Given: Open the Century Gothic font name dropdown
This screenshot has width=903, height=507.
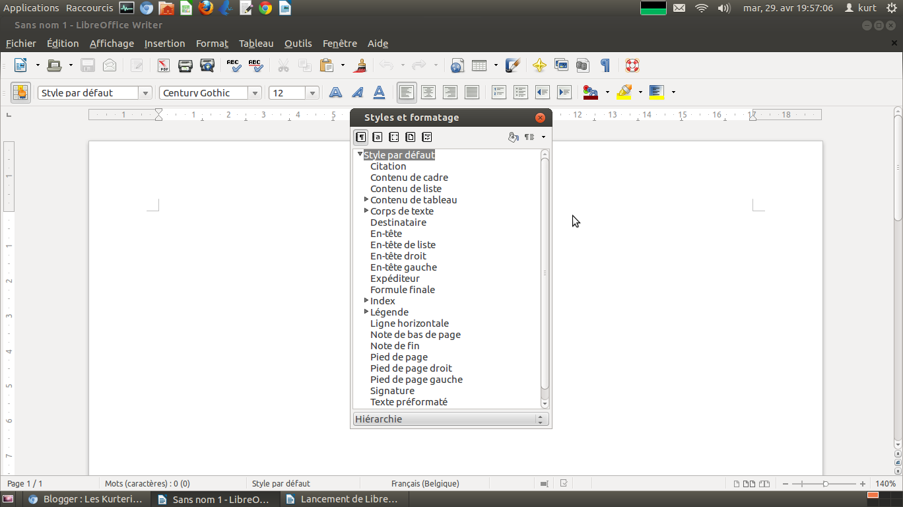Looking at the screenshot, I should [x=255, y=92].
